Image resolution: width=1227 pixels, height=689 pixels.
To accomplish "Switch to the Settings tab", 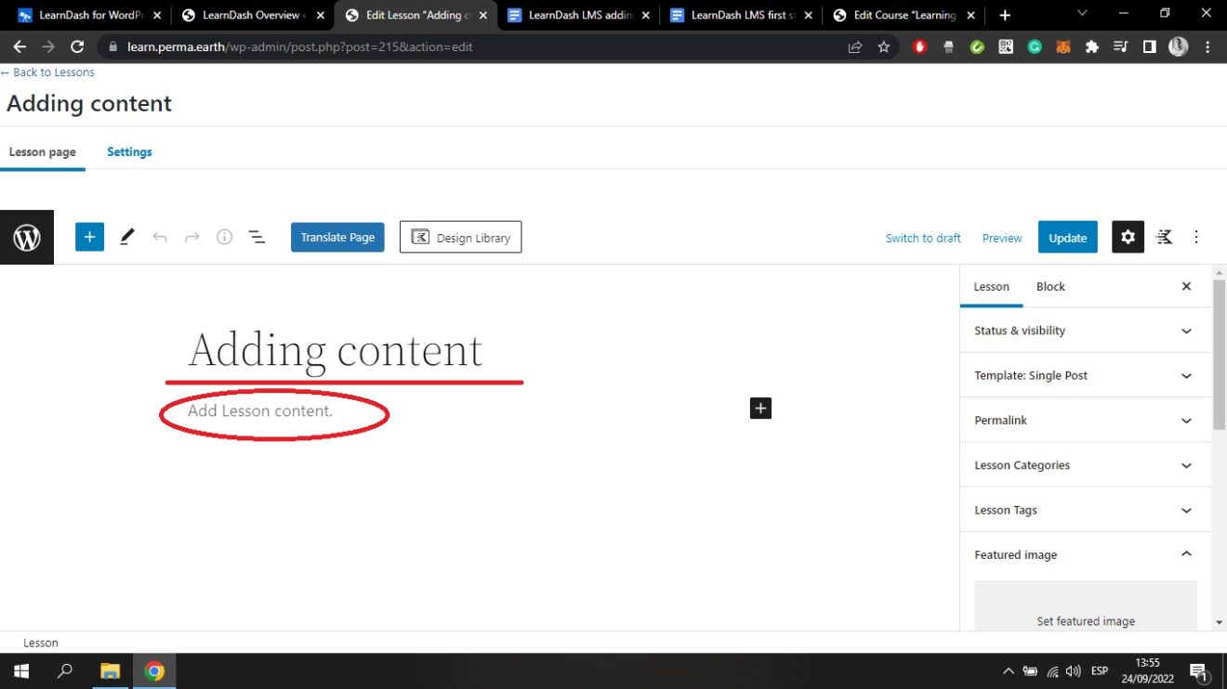I will pyautogui.click(x=129, y=152).
